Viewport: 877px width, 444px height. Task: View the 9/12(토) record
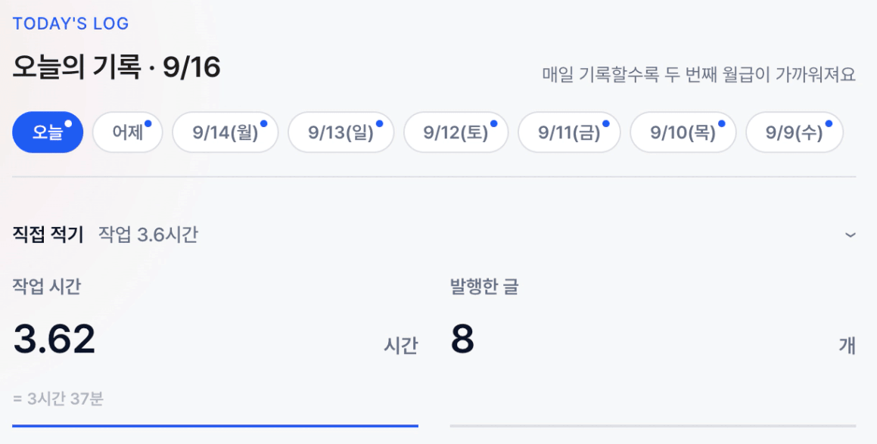tap(456, 132)
